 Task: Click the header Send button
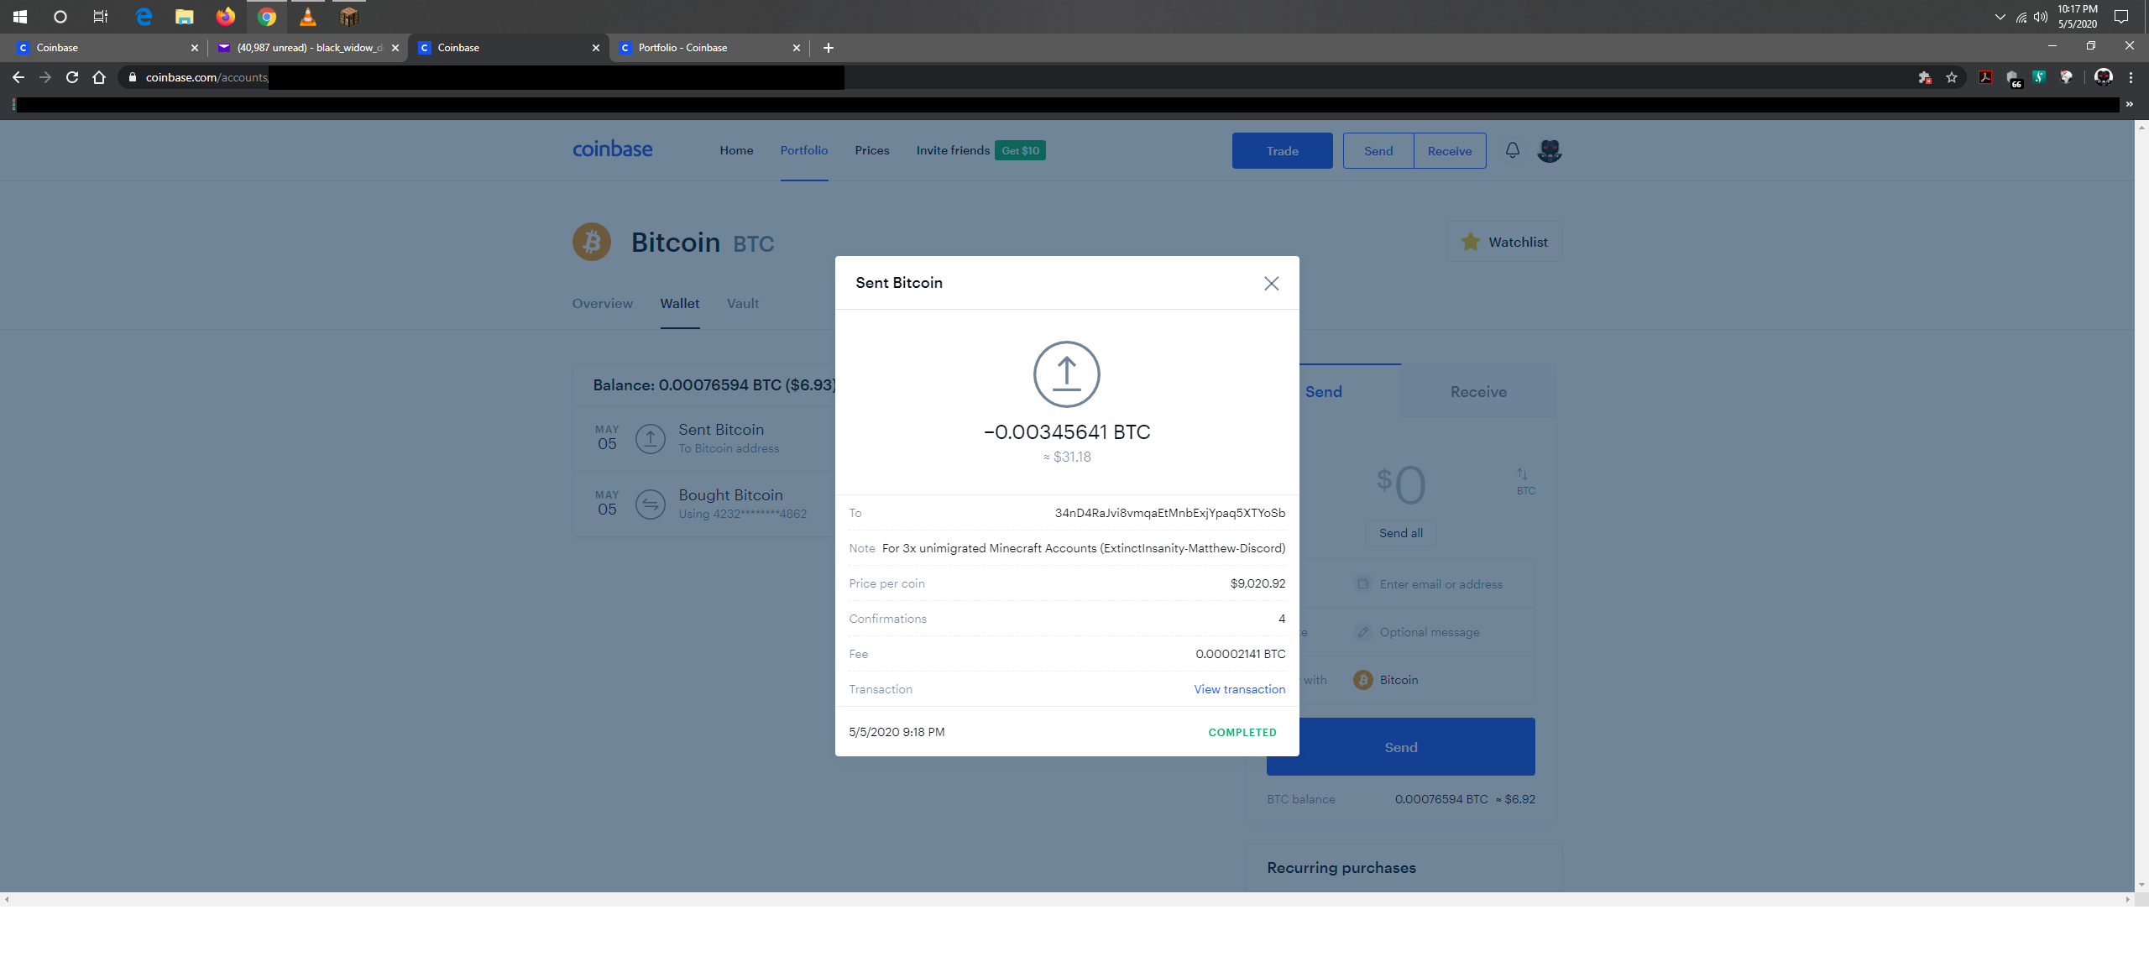1378,151
